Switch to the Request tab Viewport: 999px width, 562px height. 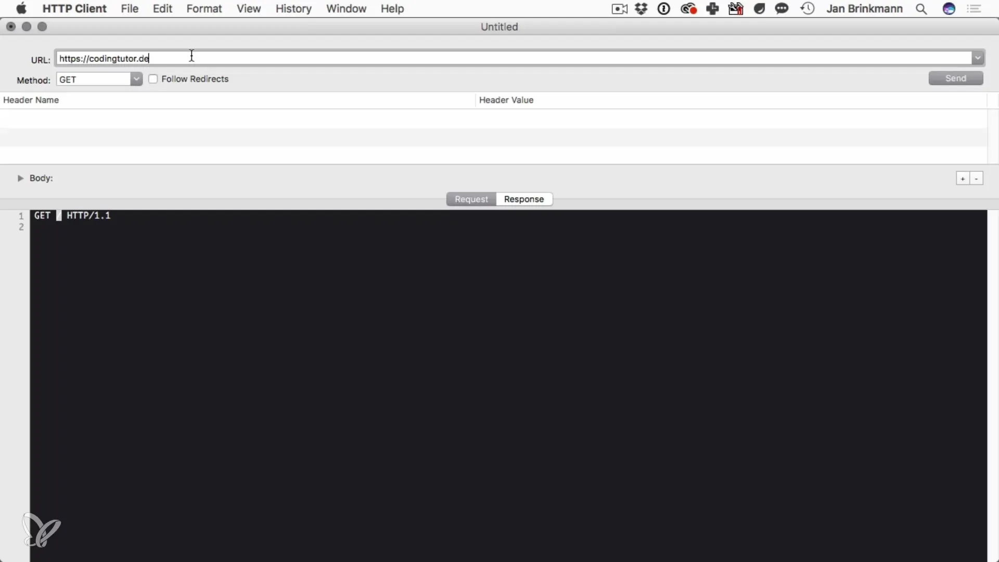pyautogui.click(x=471, y=199)
